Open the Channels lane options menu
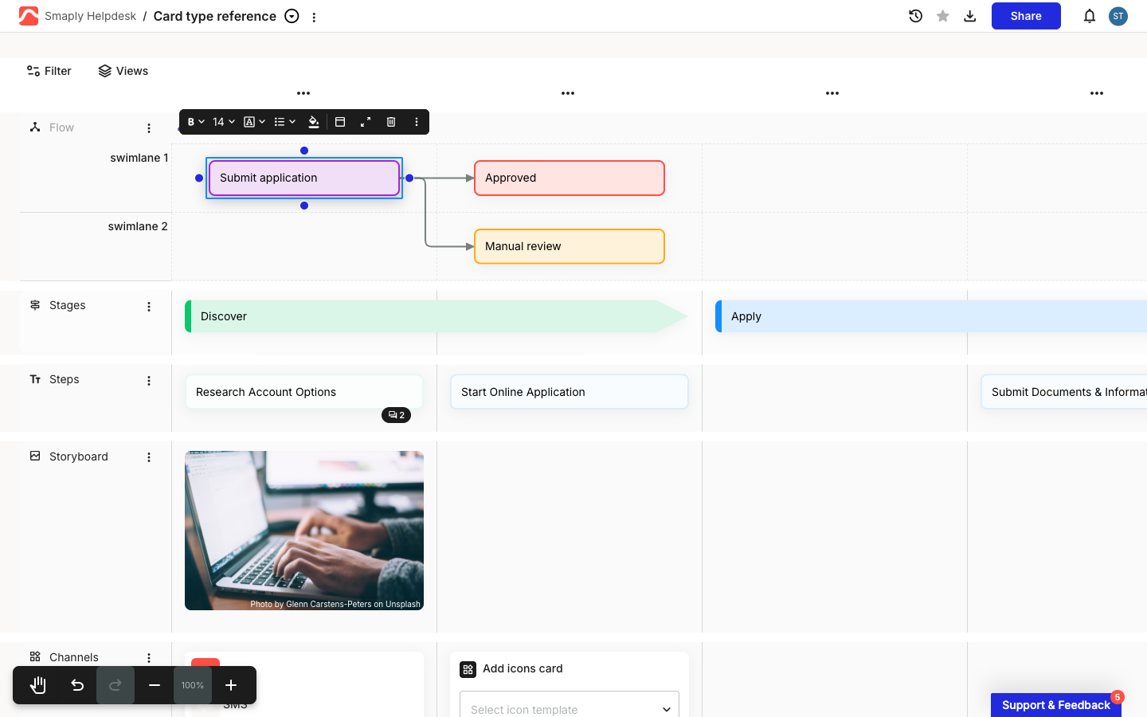 (x=149, y=658)
